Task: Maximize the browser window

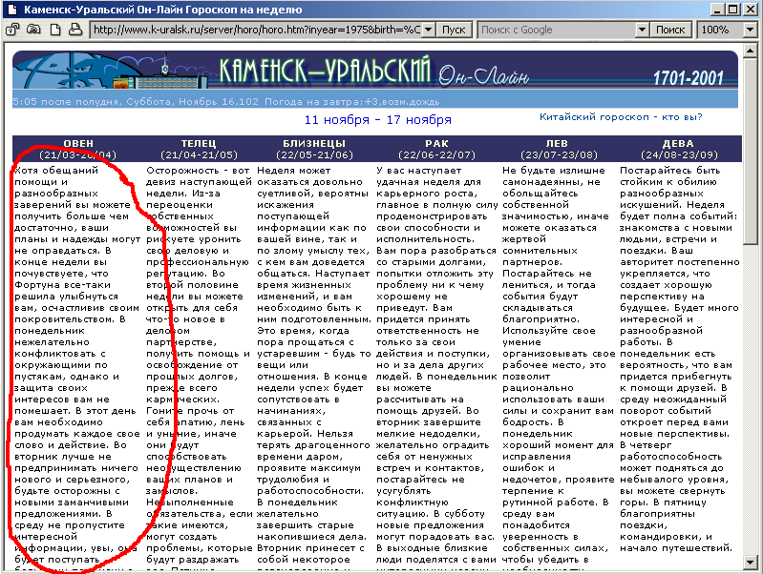Action: [732, 10]
